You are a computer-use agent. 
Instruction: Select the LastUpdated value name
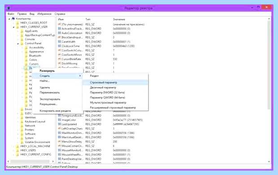(69, 124)
